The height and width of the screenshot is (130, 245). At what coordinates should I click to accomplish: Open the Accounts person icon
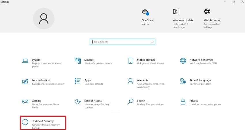[x=131, y=81]
